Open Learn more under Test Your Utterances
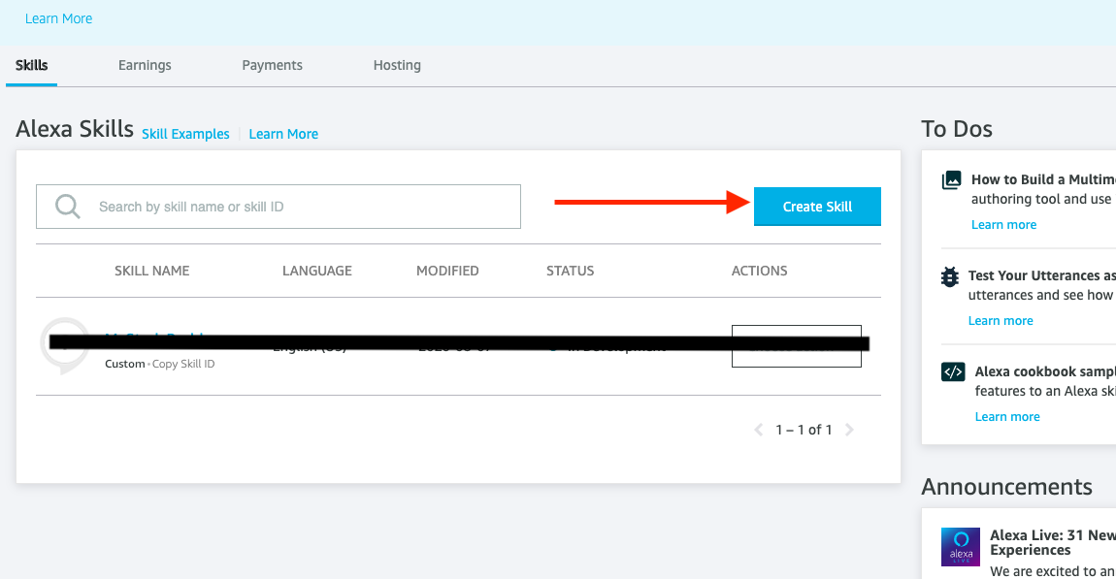Image resolution: width=1116 pixels, height=579 pixels. tap(1000, 321)
